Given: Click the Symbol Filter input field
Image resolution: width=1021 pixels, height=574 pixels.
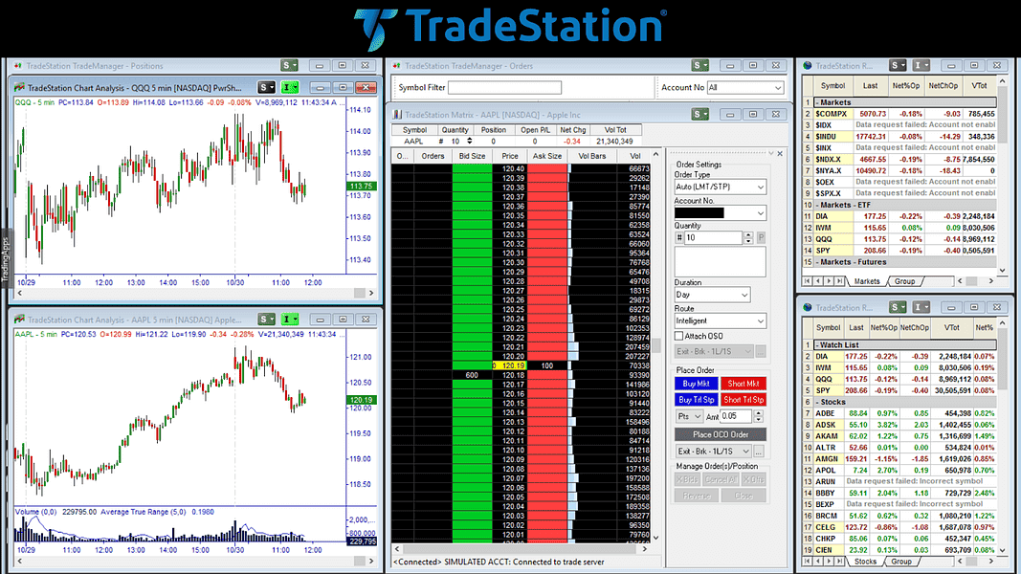Looking at the screenshot, I should click(x=504, y=87).
